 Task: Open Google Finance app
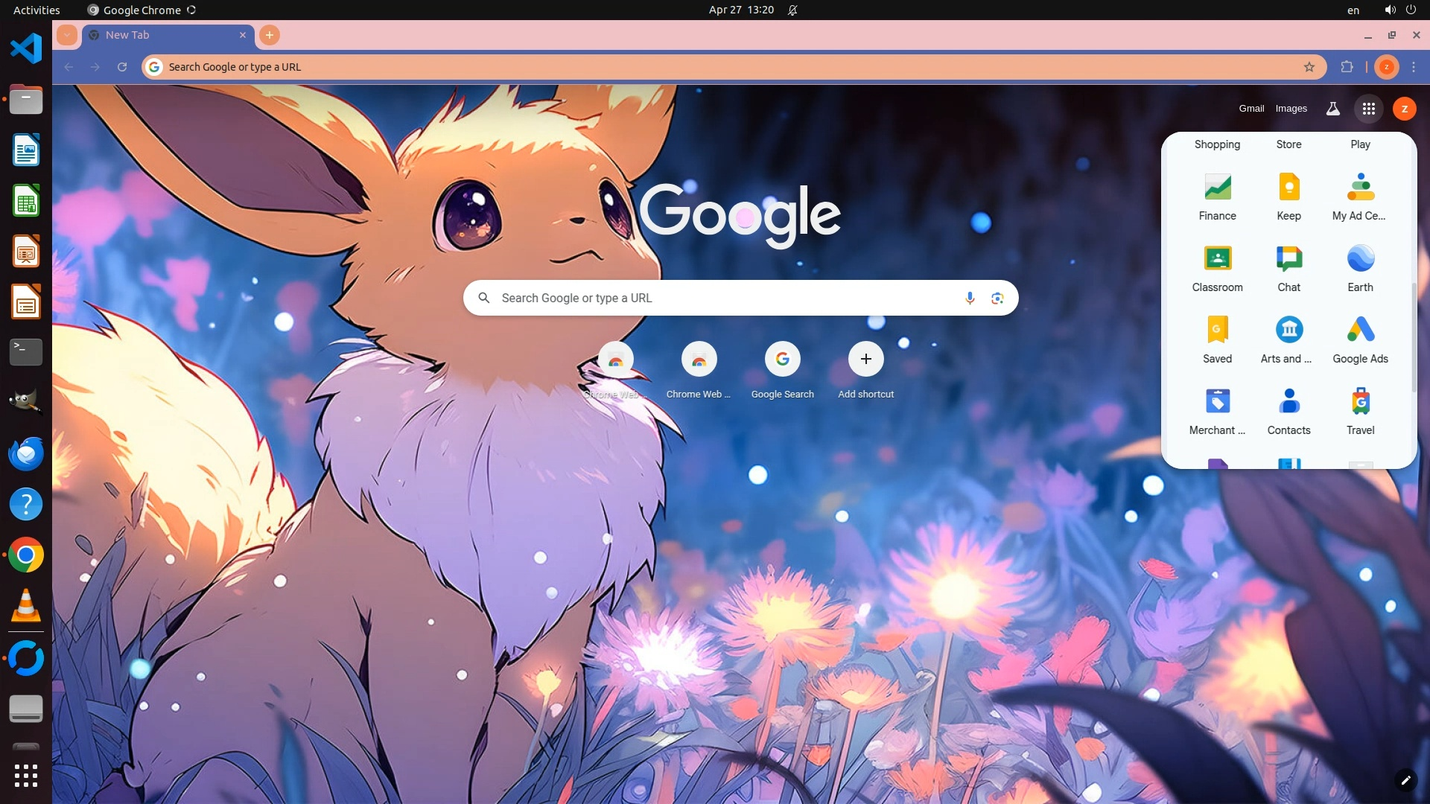pos(1217,196)
